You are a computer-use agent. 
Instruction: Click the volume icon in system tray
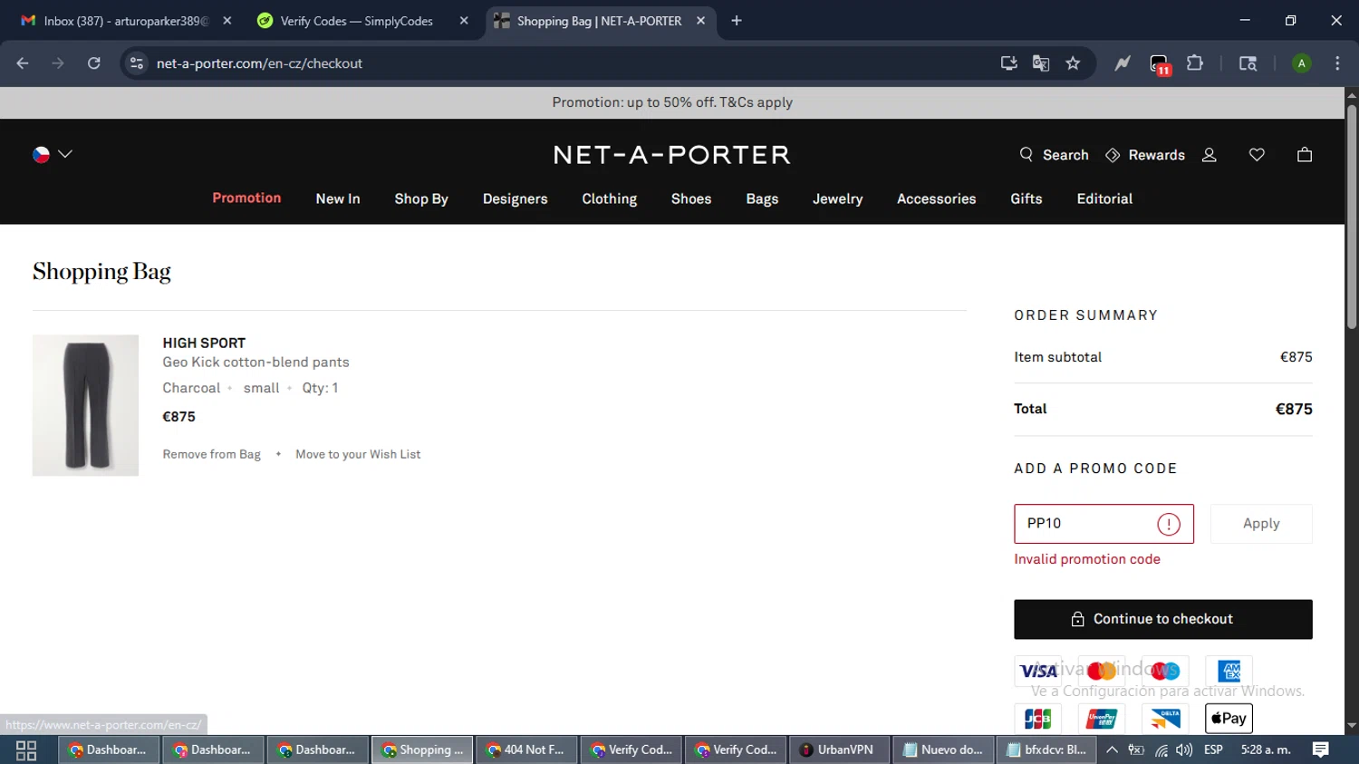pos(1184,750)
